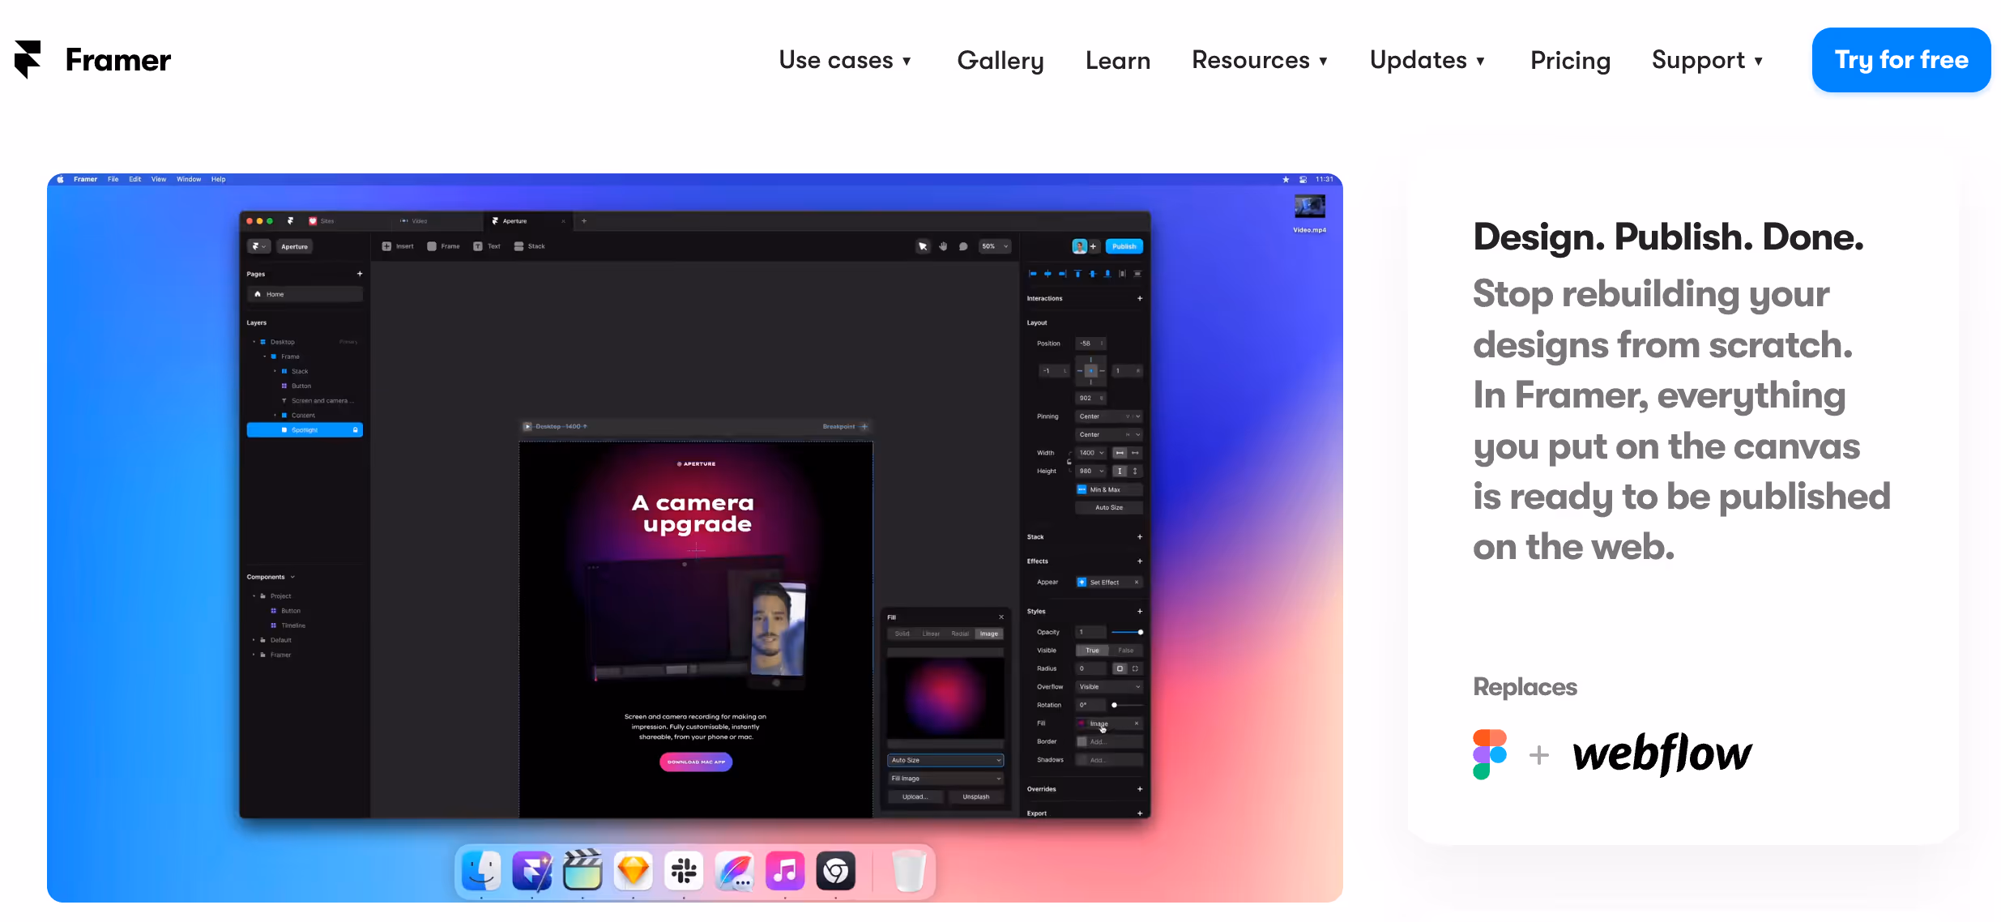Viewport: 2001px width, 922px height.
Task: Select the comment bubble tool
Action: 963,246
